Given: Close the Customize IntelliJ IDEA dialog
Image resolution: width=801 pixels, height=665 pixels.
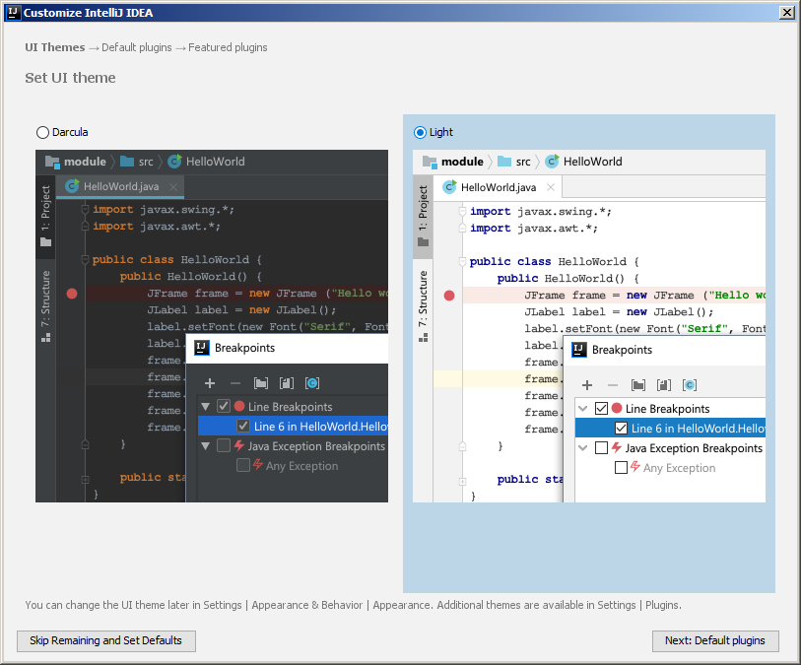Looking at the screenshot, I should pyautogui.click(x=786, y=13).
